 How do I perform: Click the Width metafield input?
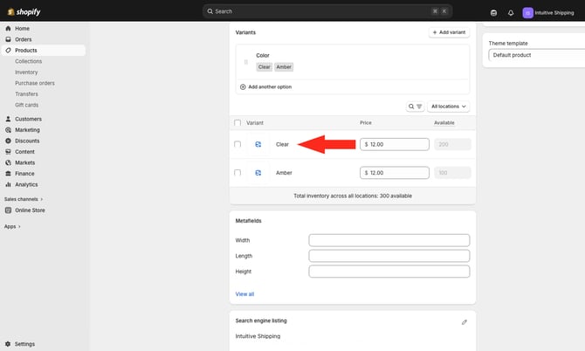pos(389,240)
